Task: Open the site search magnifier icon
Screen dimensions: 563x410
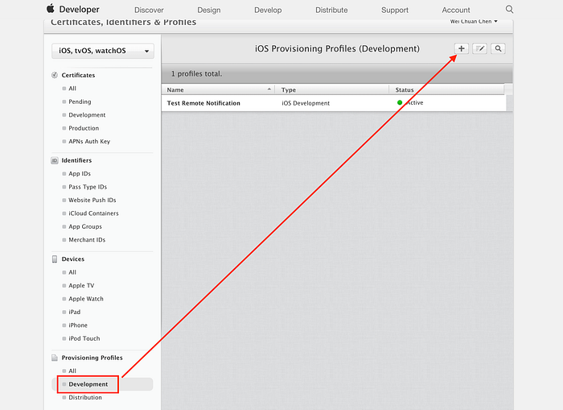Action: 509,10
